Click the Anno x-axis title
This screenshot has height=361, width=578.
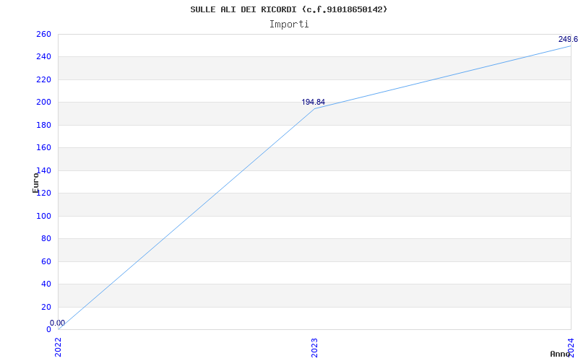561,354
